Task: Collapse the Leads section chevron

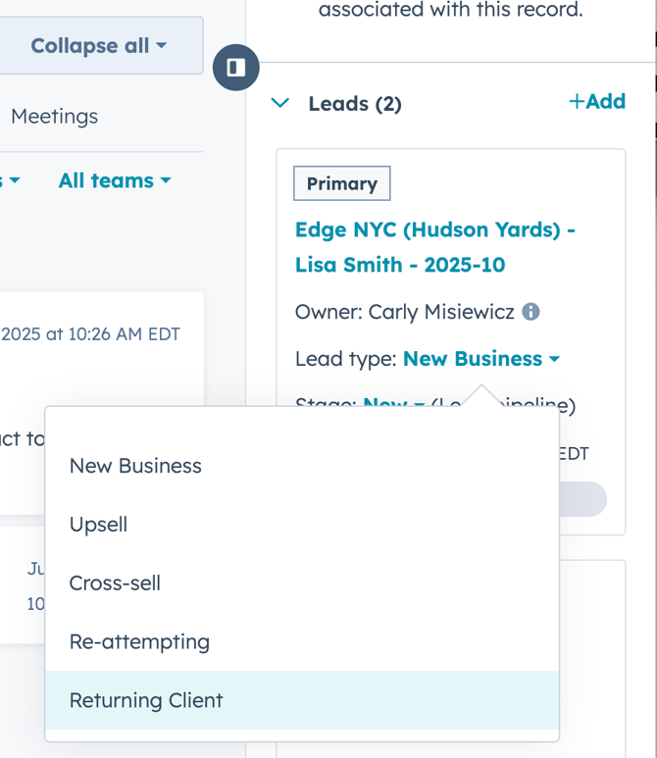Action: tap(280, 103)
